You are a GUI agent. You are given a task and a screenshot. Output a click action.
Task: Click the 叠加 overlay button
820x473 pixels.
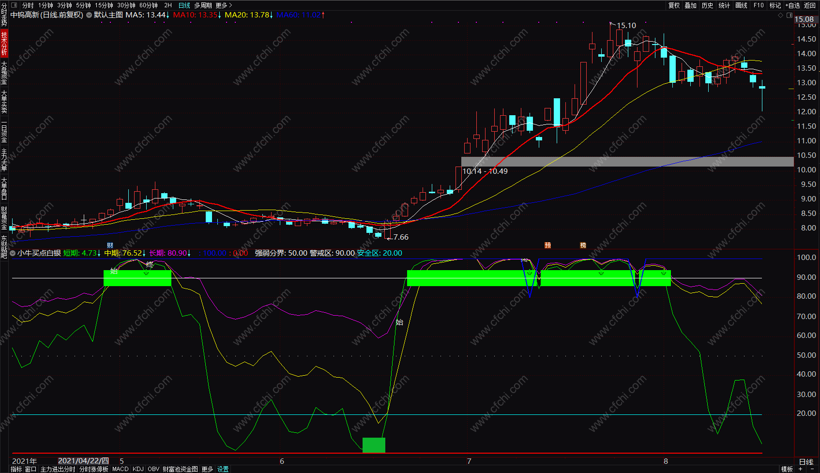690,5
